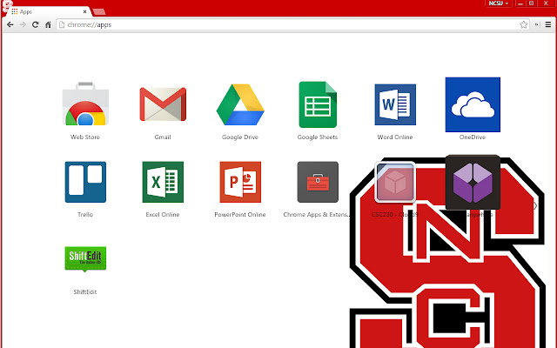Switch to the Apps tab
Image resolution: width=557 pixels, height=348 pixels.
(x=49, y=11)
